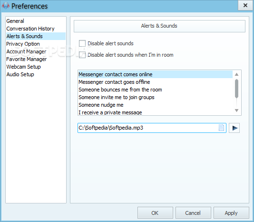Open the Conversation History section
This screenshot has height=222, width=254.
(30, 29)
